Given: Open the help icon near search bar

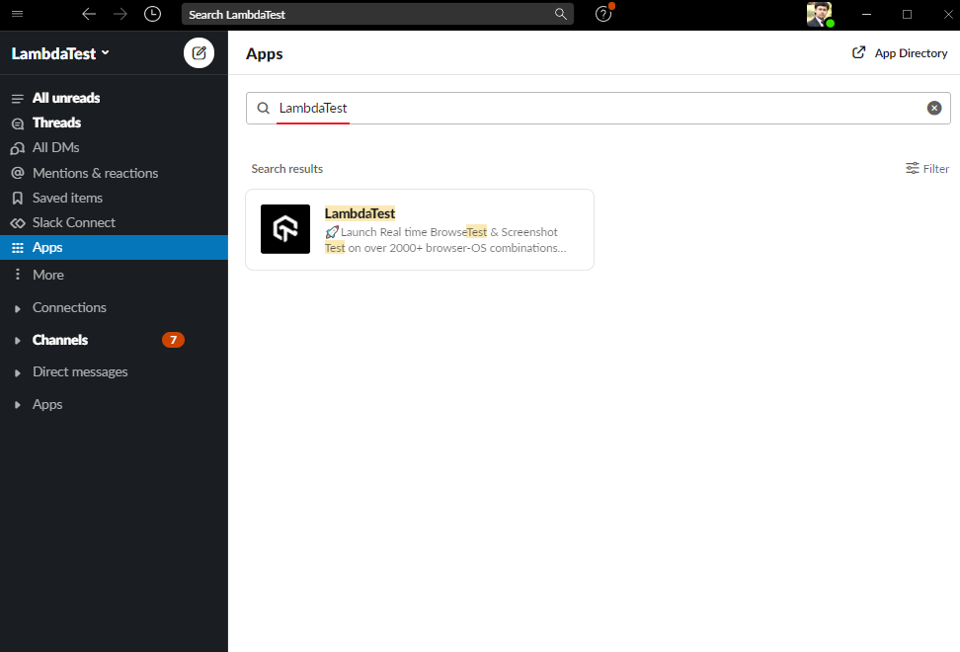Looking at the screenshot, I should tap(602, 14).
